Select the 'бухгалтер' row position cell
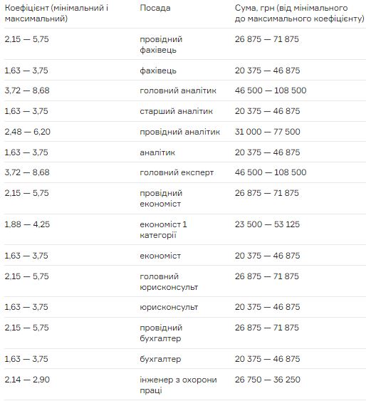 click(160, 359)
